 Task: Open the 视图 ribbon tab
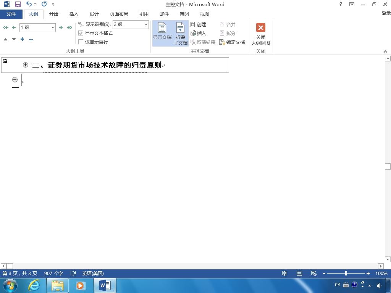click(205, 14)
